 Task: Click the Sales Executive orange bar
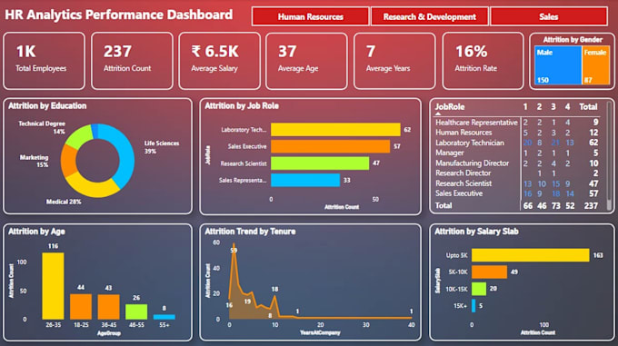pyautogui.click(x=330, y=146)
